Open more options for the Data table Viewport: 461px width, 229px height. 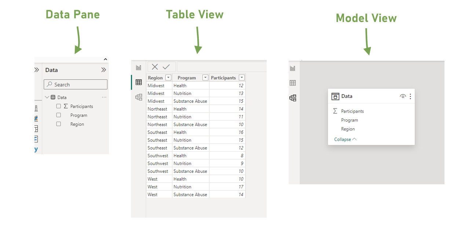click(x=104, y=97)
